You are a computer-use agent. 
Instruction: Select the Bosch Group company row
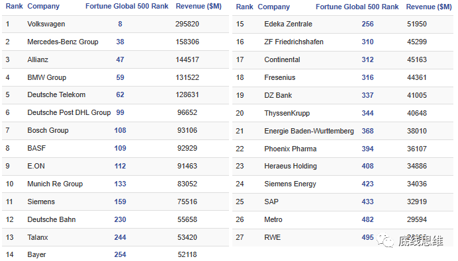(x=115, y=130)
